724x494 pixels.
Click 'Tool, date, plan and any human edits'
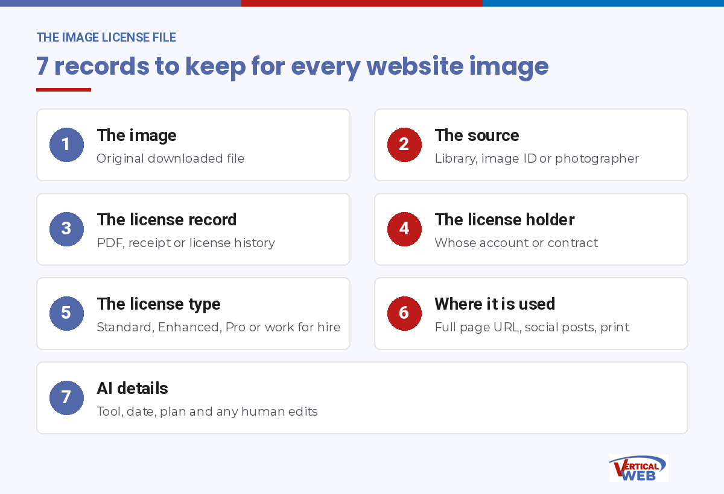pos(207,411)
